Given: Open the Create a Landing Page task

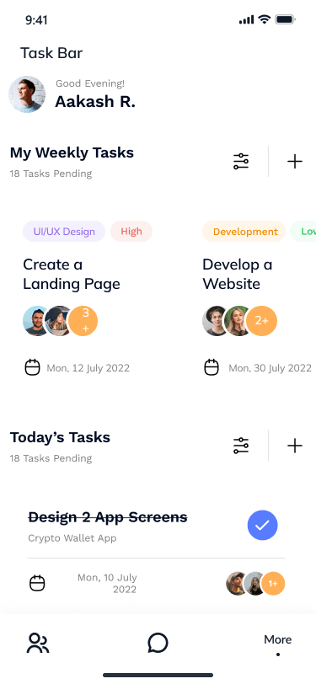Looking at the screenshot, I should click(71, 274).
